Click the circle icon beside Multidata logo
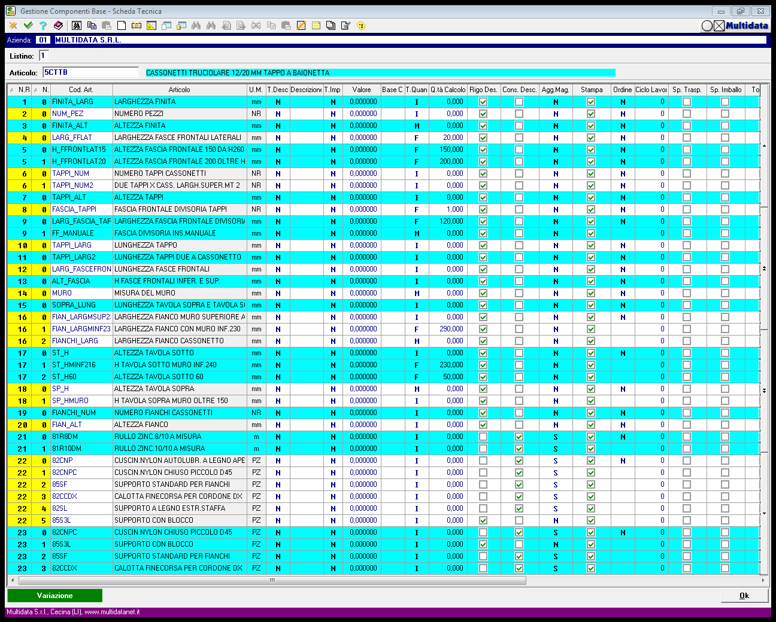This screenshot has height=622, width=776. [707, 26]
